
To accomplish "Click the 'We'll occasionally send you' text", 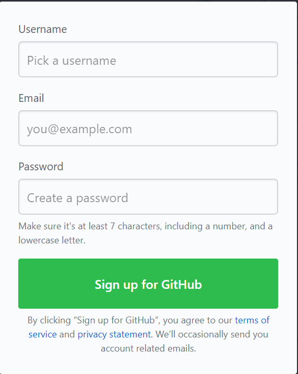I will pyautogui.click(x=212, y=334).
